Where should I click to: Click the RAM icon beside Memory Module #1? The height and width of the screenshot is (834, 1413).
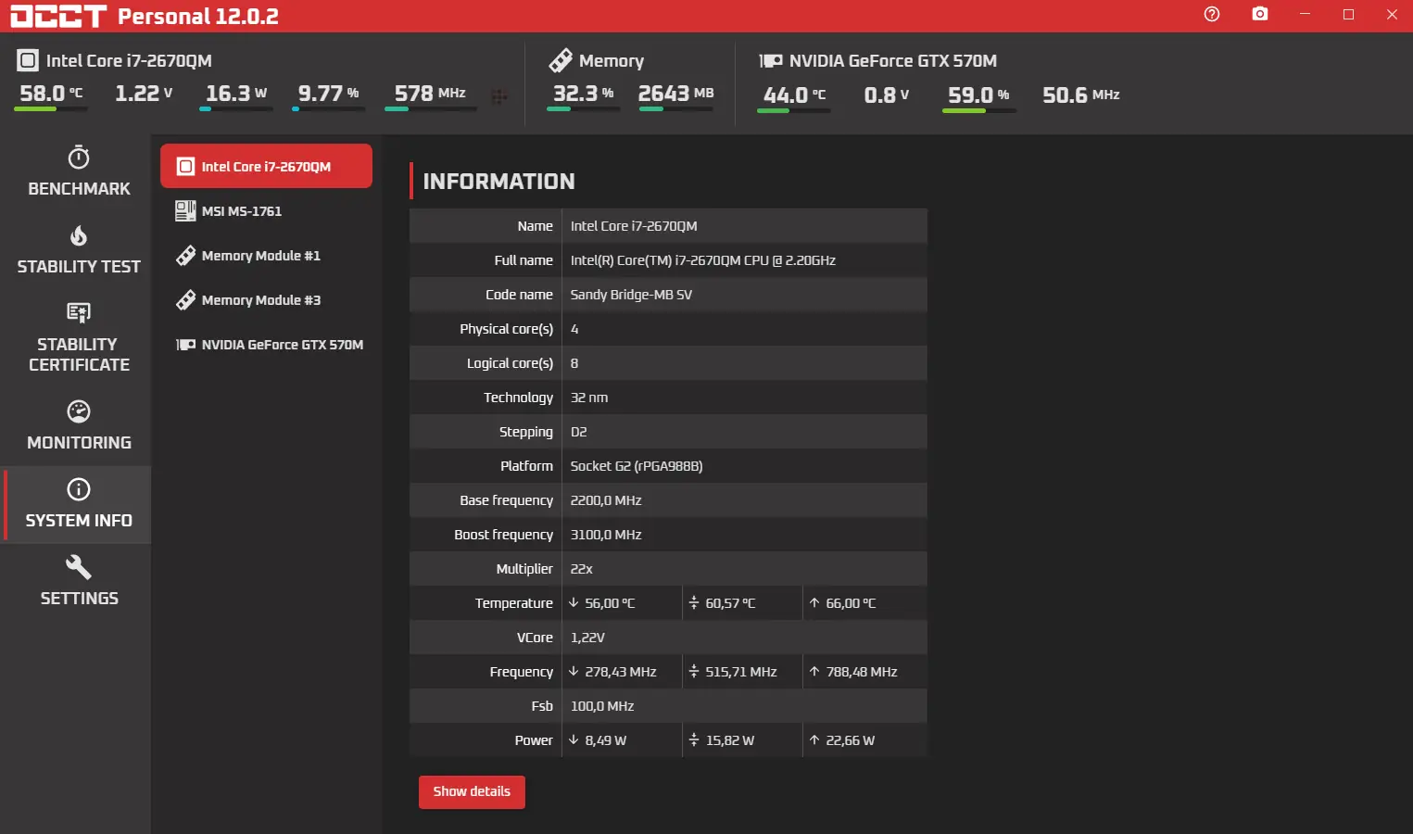pos(185,256)
